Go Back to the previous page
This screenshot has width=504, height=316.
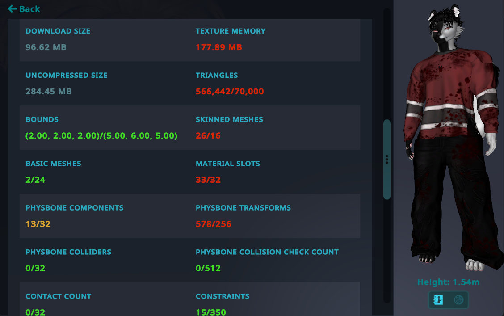tap(24, 8)
